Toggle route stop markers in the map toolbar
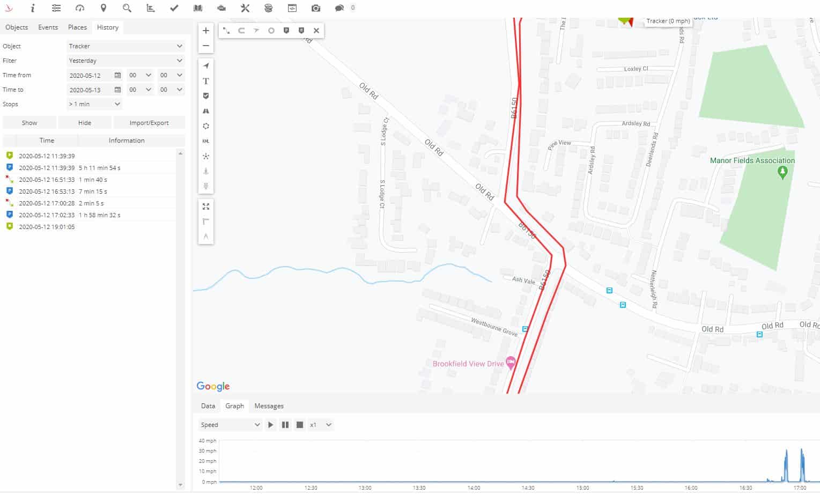This screenshot has width=820, height=494. pos(286,31)
